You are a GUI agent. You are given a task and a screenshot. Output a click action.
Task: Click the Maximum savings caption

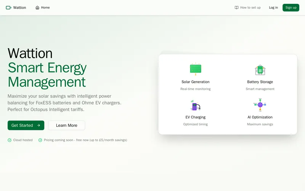tap(260, 124)
